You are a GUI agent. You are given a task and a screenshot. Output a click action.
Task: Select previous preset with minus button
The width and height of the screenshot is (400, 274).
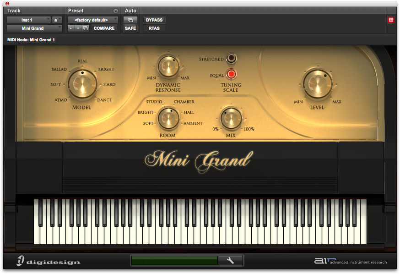[x=70, y=28]
